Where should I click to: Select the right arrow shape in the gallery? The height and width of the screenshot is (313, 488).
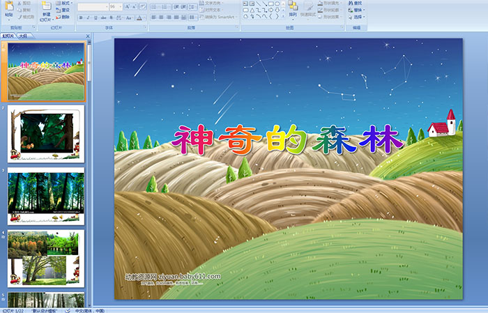[270, 10]
